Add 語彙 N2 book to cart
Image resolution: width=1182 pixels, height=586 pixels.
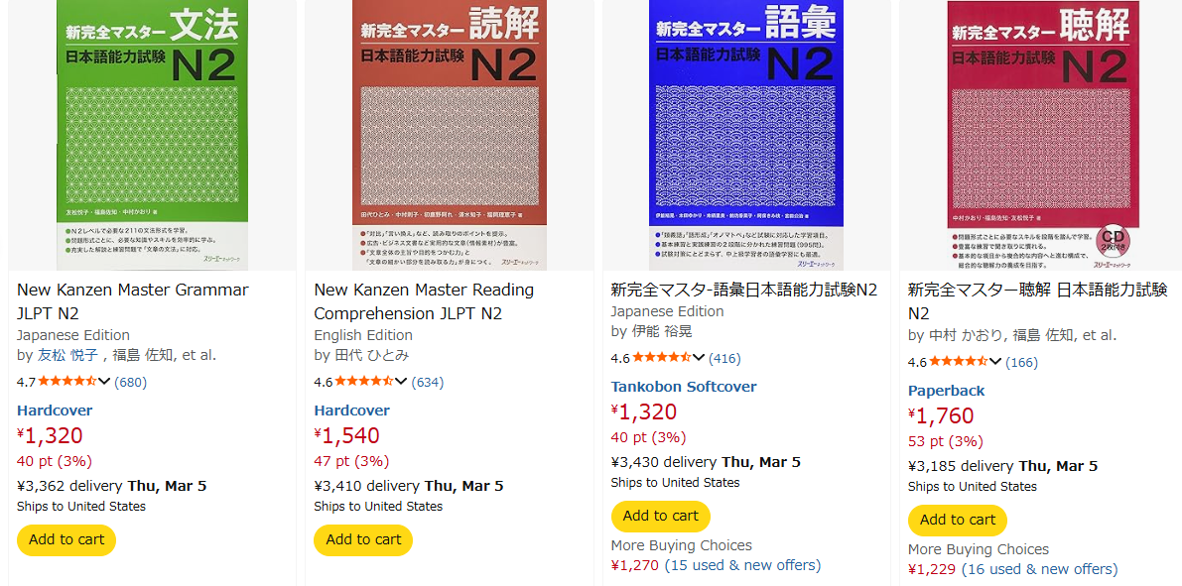pos(660,516)
